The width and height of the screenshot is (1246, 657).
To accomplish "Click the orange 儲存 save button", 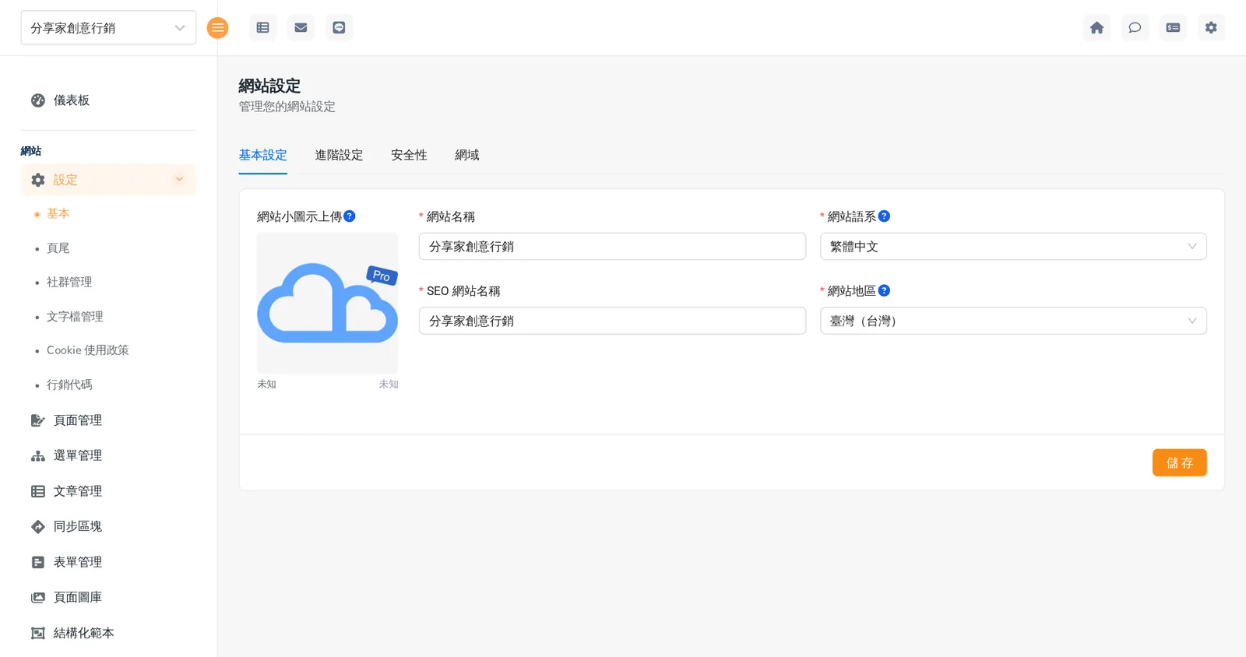I will tap(1179, 462).
